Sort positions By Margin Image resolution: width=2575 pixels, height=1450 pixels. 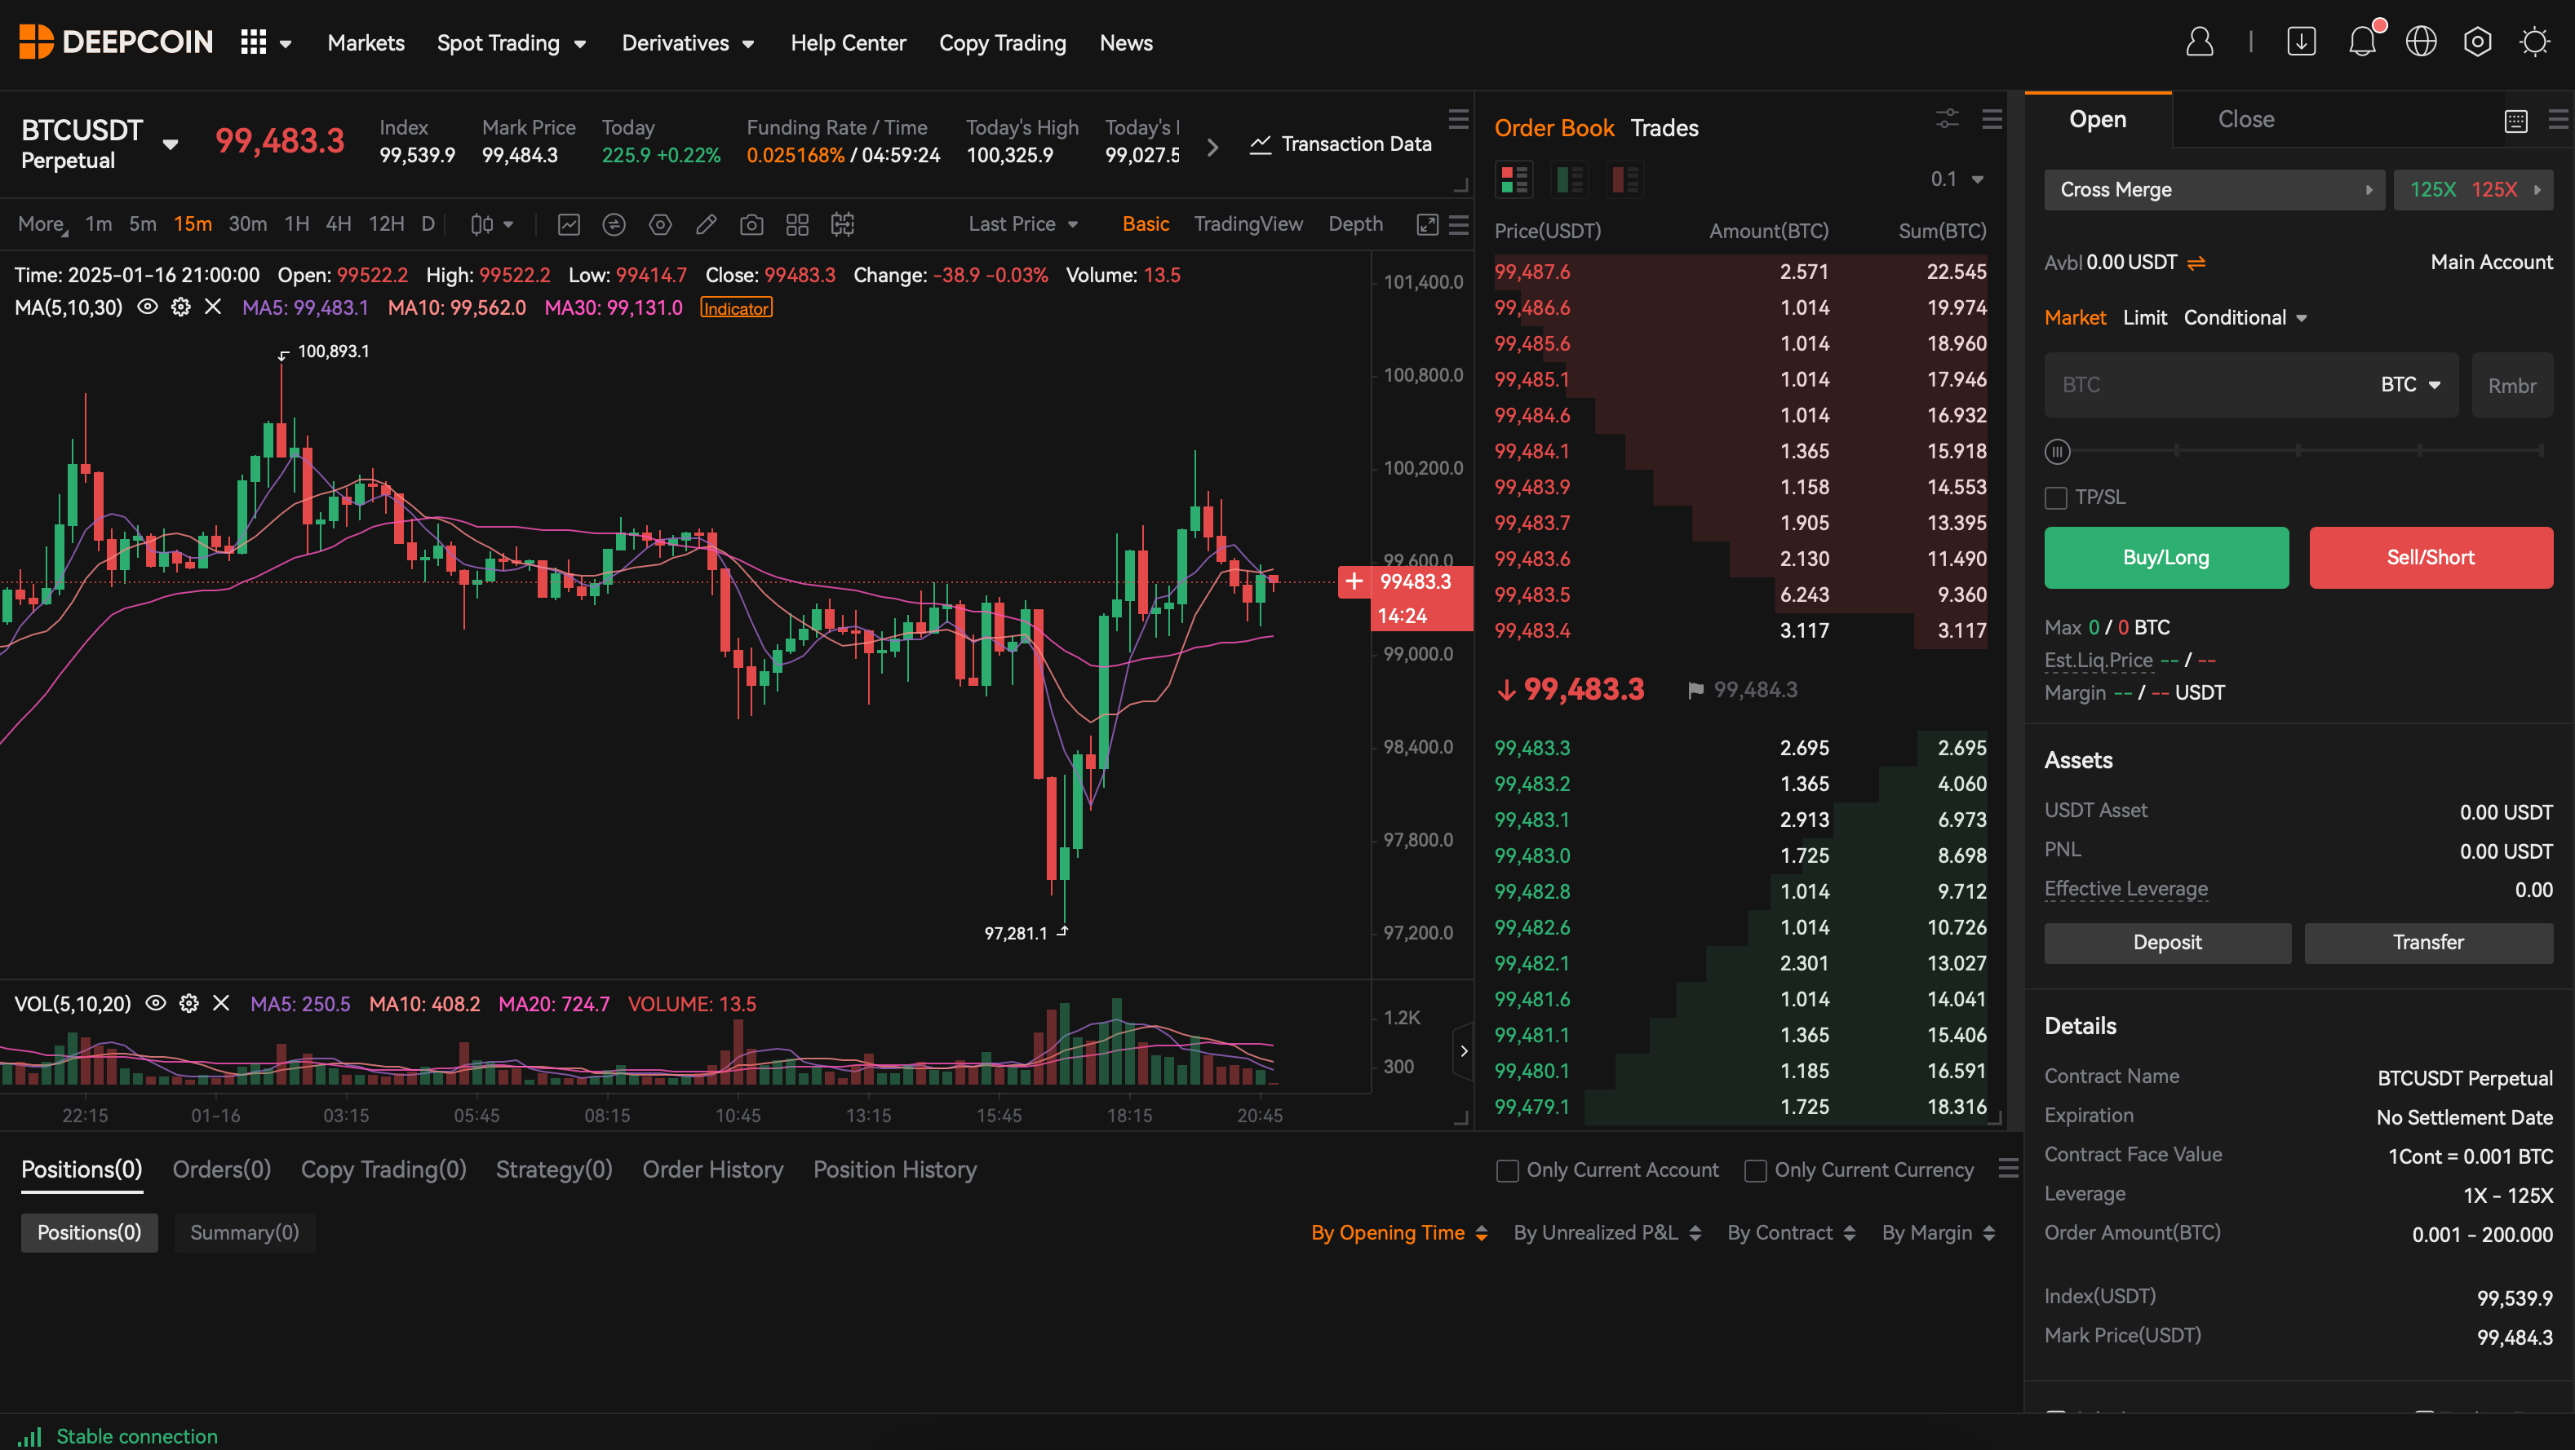[1939, 1233]
